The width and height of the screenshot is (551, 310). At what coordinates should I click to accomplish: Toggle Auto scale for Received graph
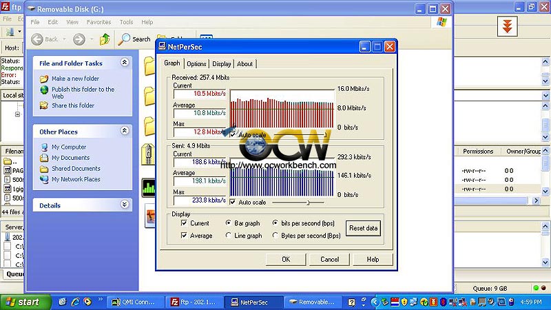tap(233, 134)
